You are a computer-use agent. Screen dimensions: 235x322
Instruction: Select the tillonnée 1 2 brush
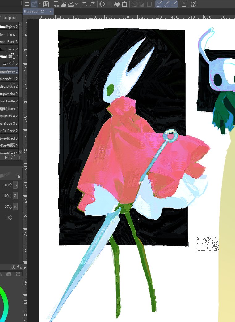(9, 79)
